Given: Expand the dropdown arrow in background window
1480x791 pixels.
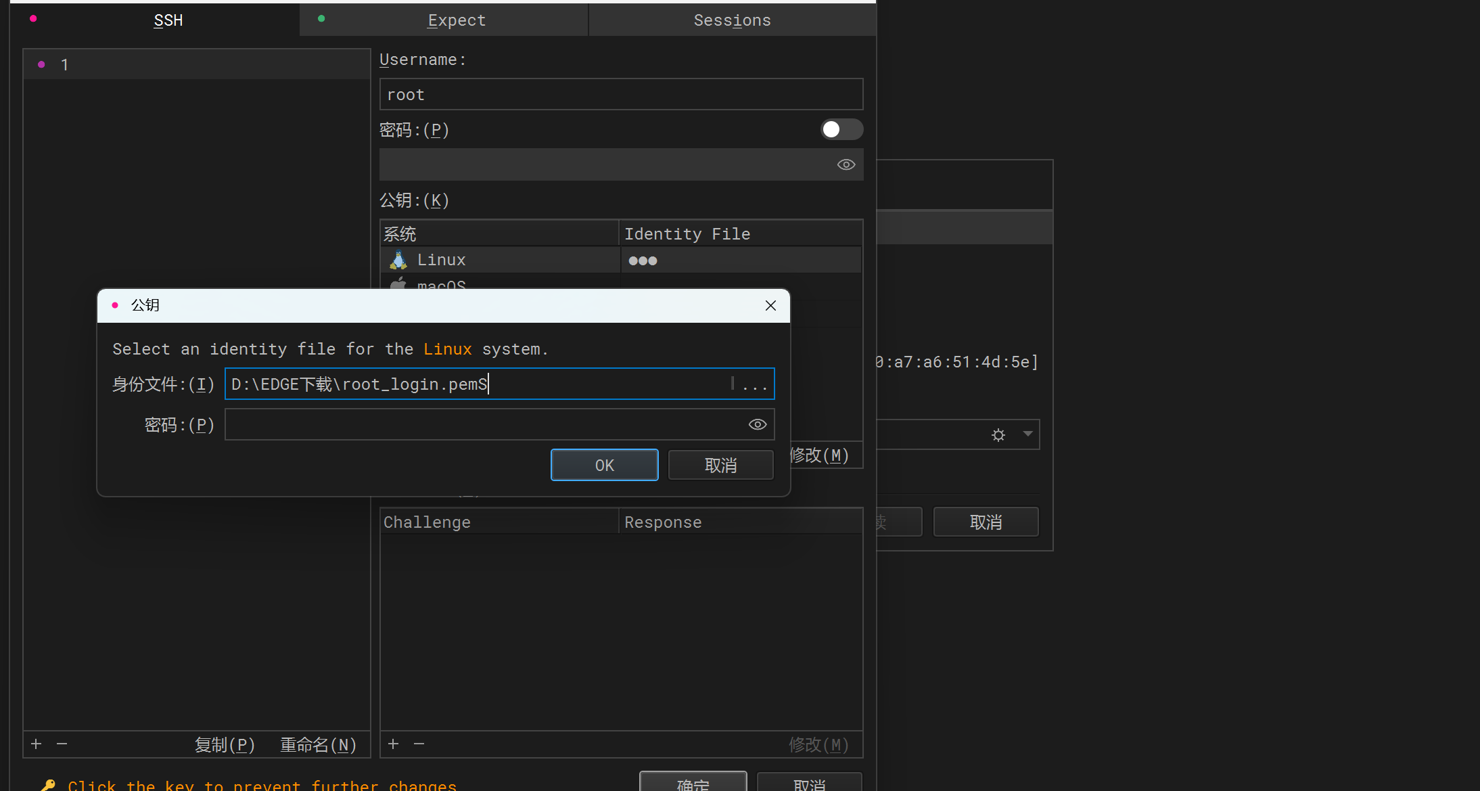Looking at the screenshot, I should coord(1028,434).
